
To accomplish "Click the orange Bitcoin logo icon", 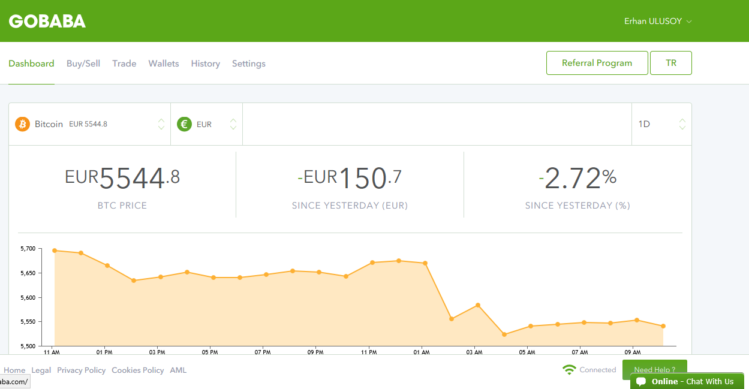I will 22,124.
